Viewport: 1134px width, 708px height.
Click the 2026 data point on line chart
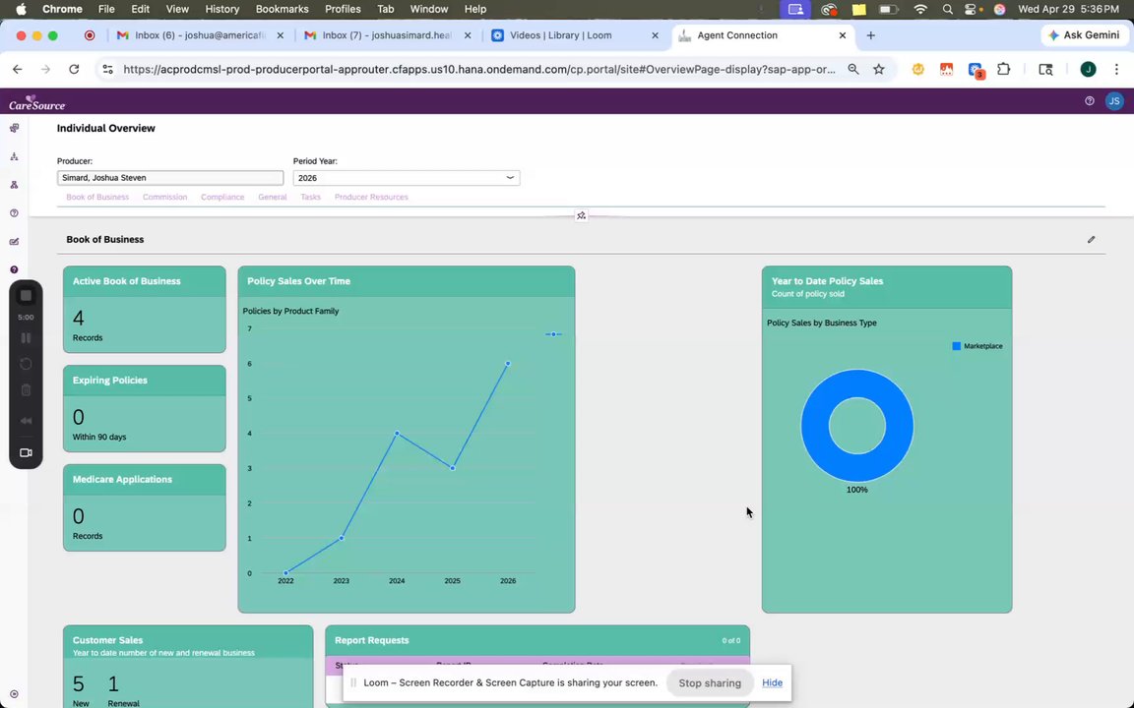coord(508,364)
